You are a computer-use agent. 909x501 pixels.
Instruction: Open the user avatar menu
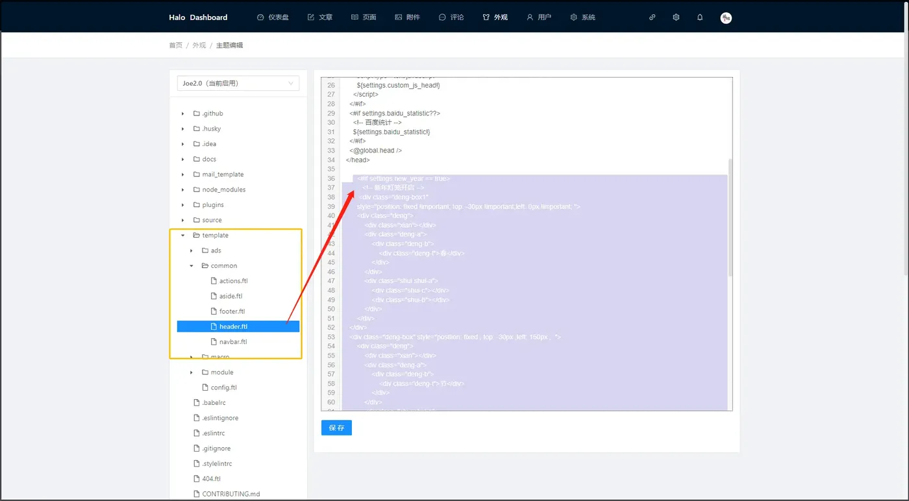726,18
